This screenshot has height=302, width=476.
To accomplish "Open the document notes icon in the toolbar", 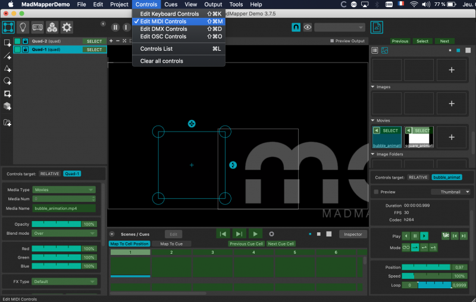I will coord(377,27).
